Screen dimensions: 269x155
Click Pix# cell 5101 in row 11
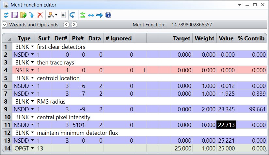(78, 125)
